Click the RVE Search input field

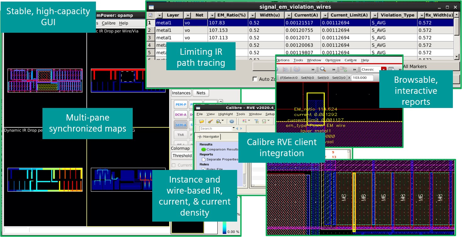(x=216, y=128)
